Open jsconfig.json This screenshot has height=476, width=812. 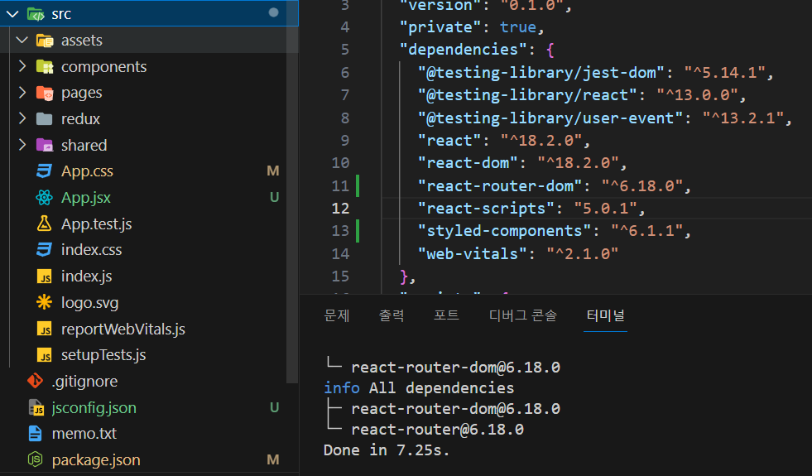point(94,407)
